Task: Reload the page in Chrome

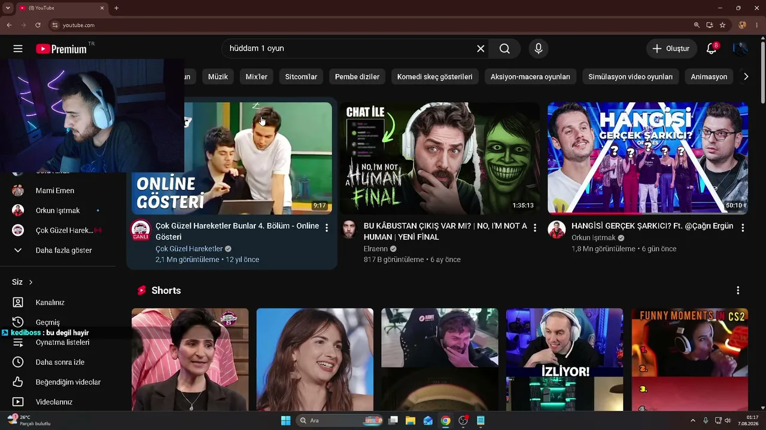Action: tap(38, 25)
